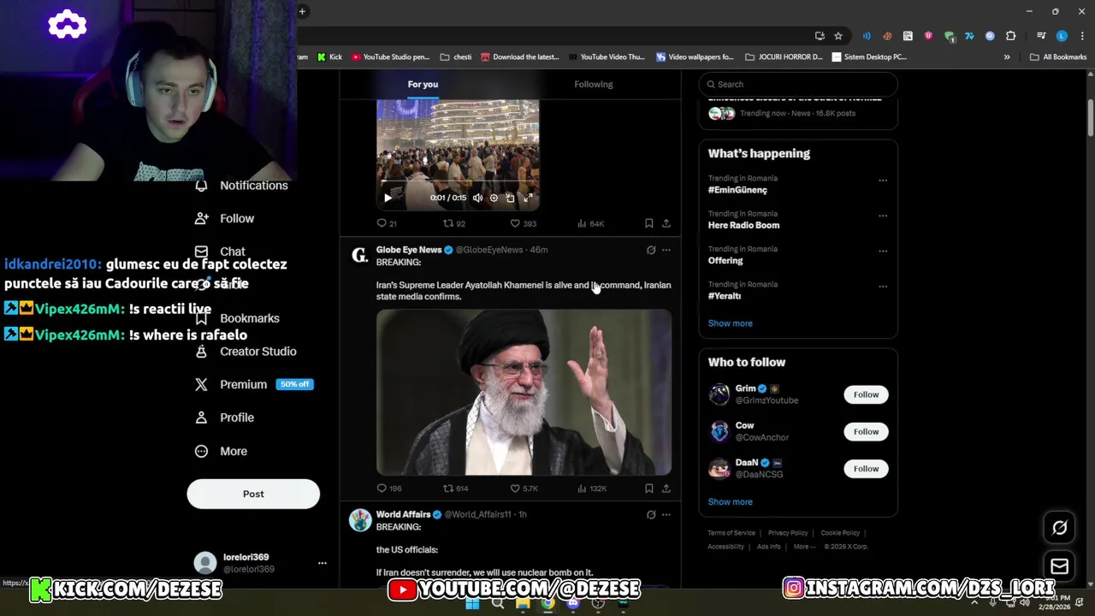This screenshot has height=616, width=1095.
Task: Switch to the Following tab
Action: point(594,84)
